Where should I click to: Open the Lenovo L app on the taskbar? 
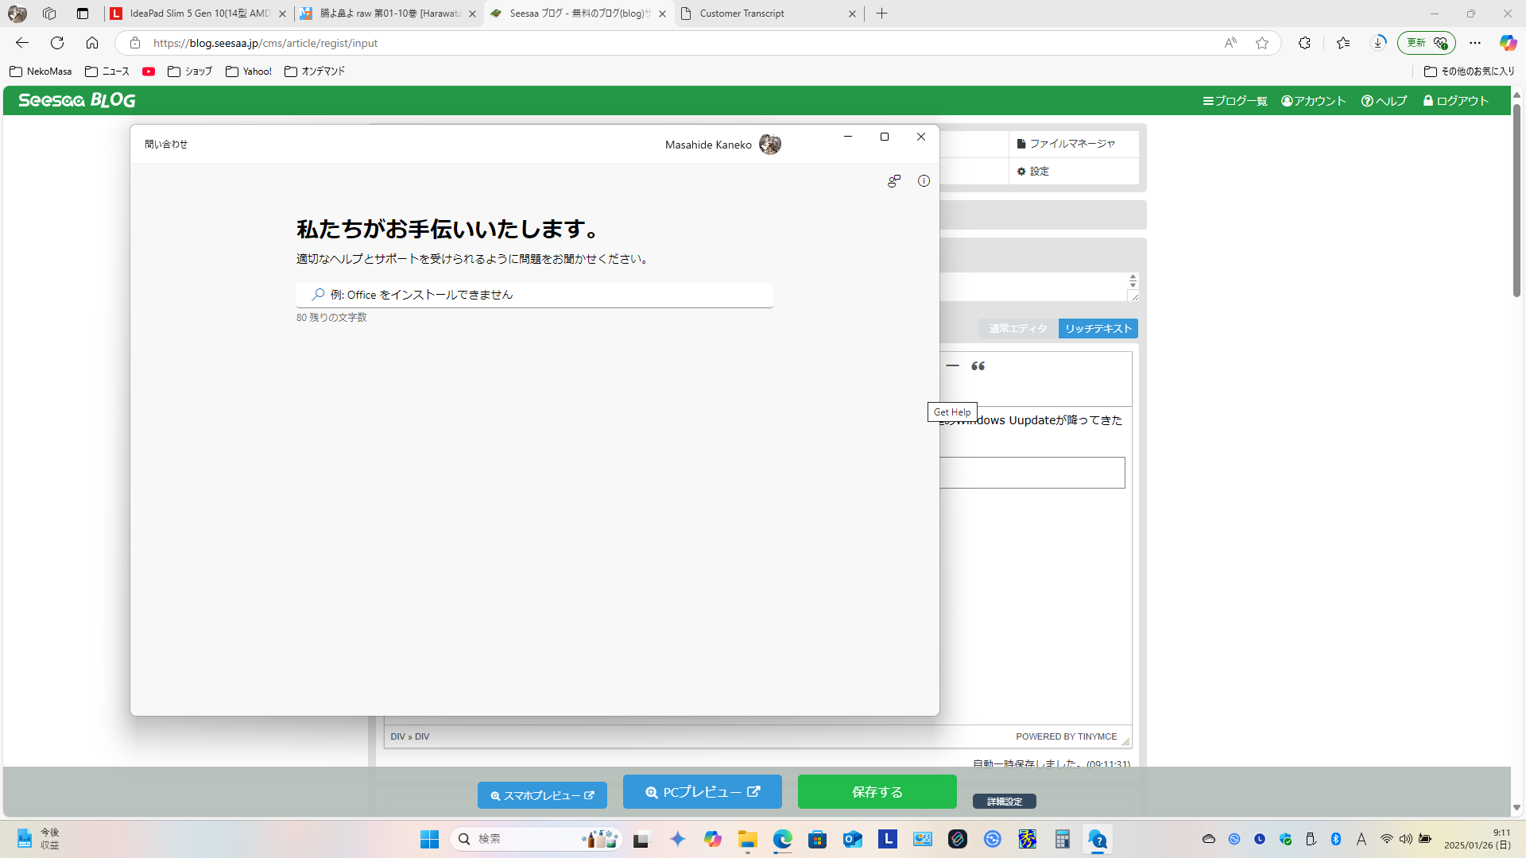(x=888, y=839)
